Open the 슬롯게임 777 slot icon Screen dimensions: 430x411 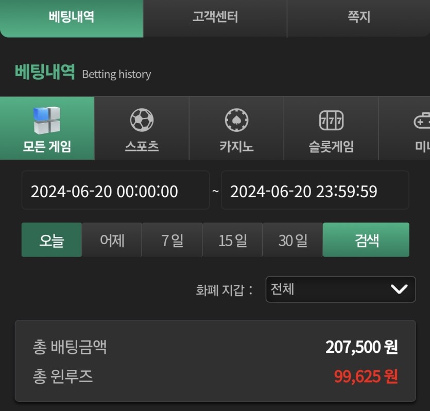click(331, 120)
